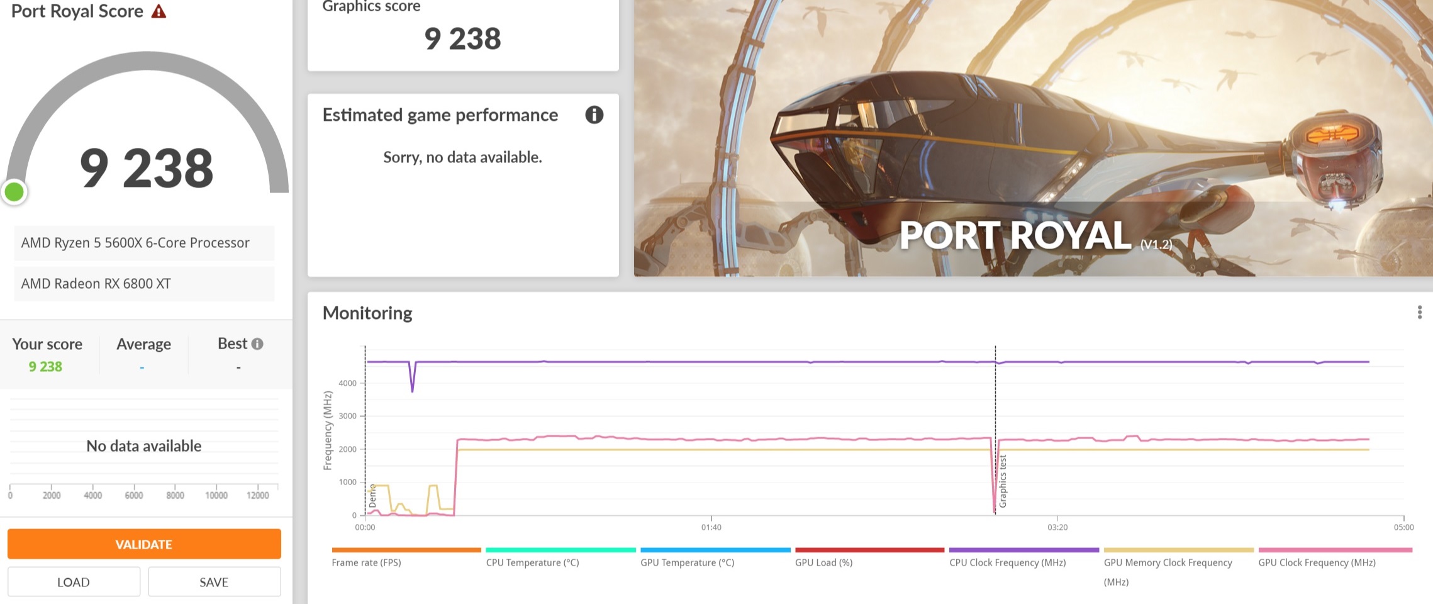Click the Port Royal scene thumbnail image
1433x604 pixels.
coord(1033,138)
